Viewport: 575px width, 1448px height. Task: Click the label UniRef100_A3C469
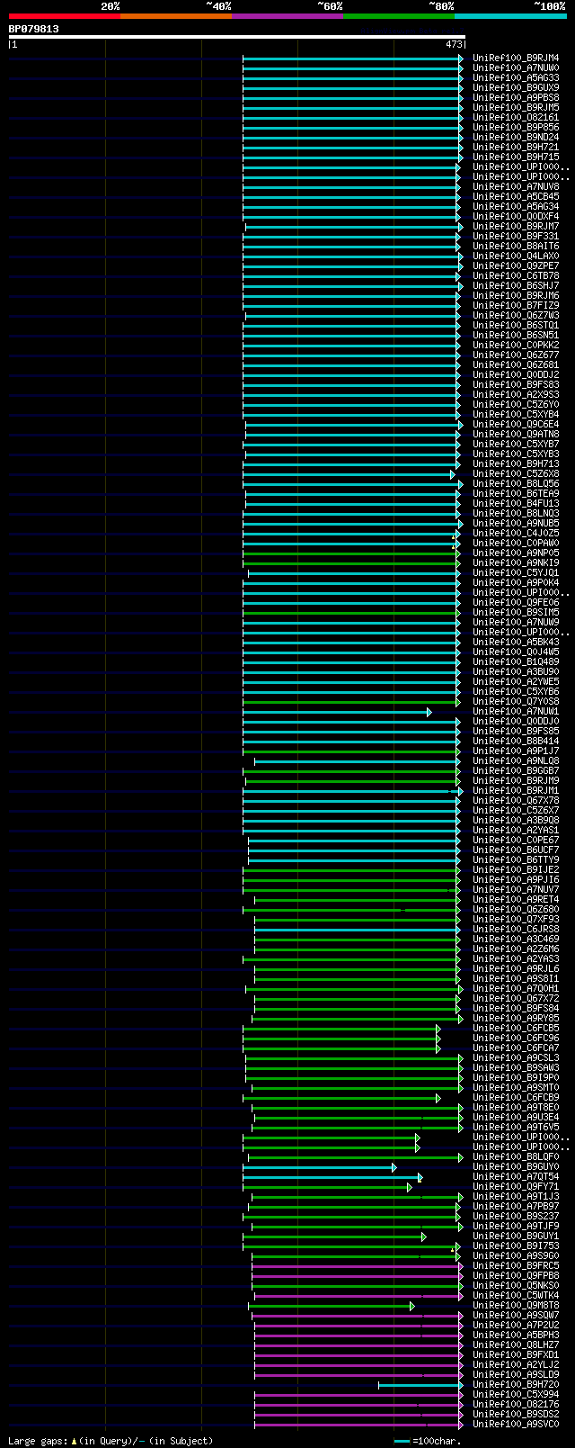tap(516, 940)
